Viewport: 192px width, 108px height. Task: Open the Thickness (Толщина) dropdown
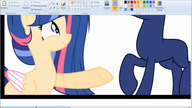(107, 5)
